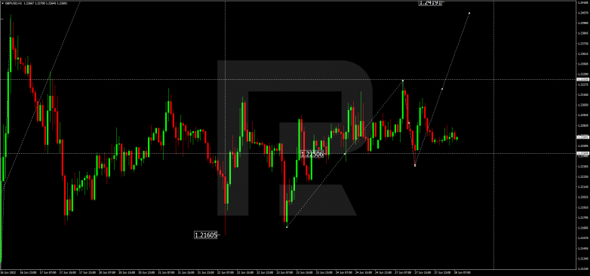Click the 1.23750 value on price axis
590x276 pixels.
point(583,43)
